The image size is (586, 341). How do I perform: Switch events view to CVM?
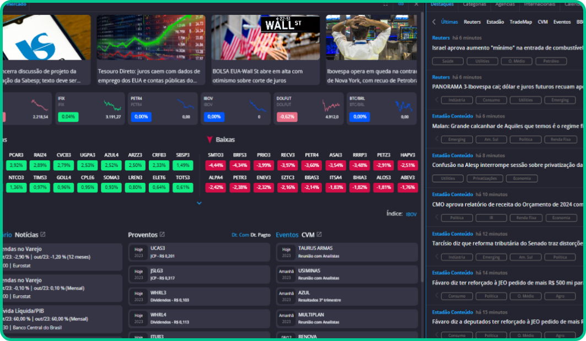308,235
